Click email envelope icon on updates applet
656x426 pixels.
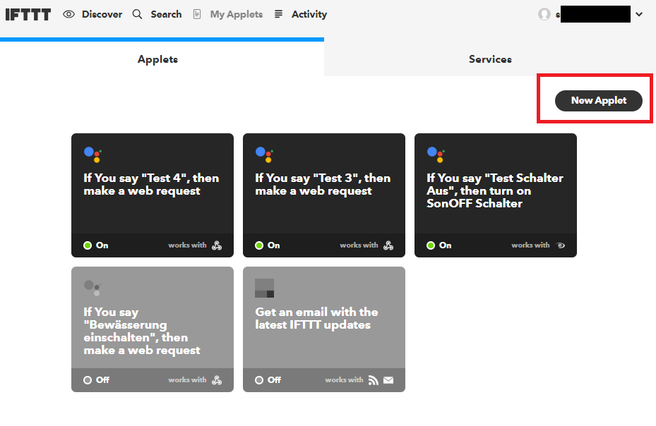tap(388, 380)
